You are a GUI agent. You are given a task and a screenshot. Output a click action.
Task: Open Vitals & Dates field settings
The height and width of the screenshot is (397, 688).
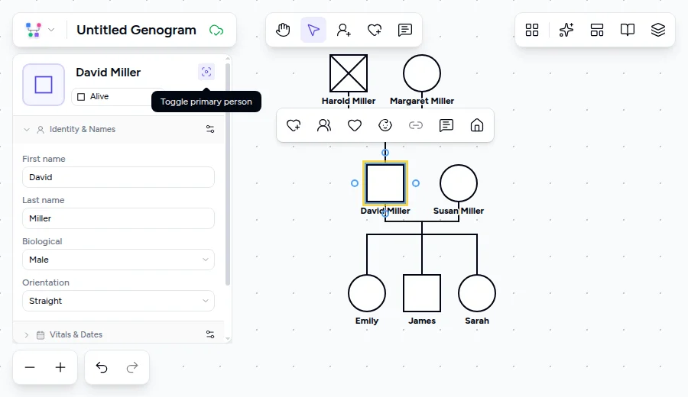coord(210,334)
